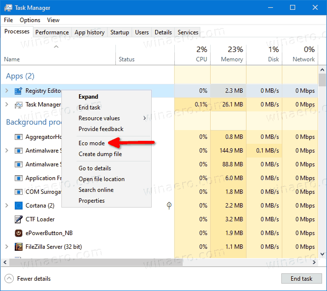The width and height of the screenshot is (327, 291).
Task: Expand the Cortana (2) process group
Action: [7, 206]
